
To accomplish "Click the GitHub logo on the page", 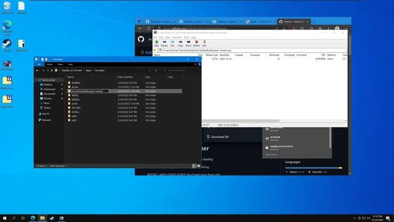I will coord(141,39).
